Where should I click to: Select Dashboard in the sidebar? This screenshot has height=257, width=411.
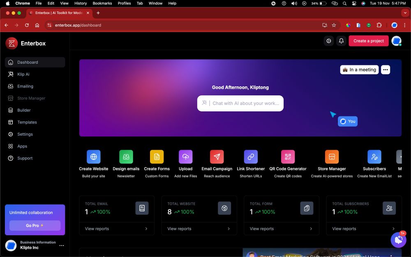coord(35,62)
